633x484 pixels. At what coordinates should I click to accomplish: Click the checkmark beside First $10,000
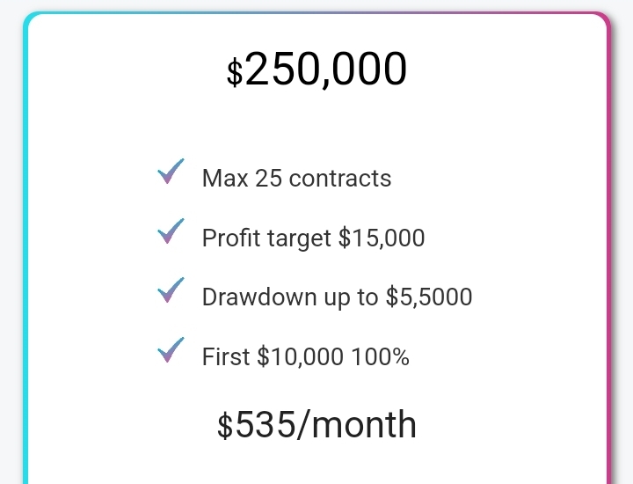click(x=170, y=350)
